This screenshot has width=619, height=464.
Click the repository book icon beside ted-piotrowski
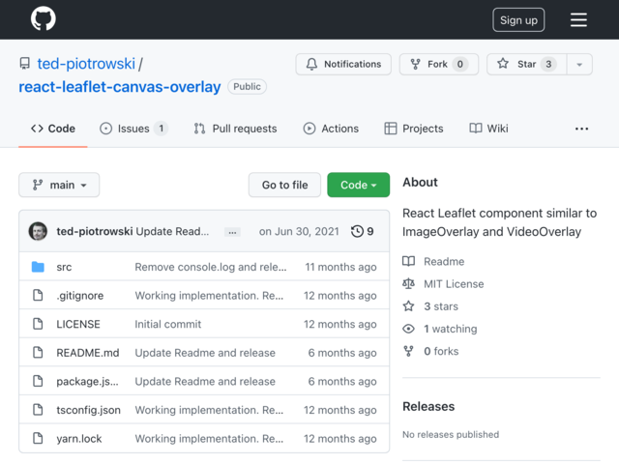click(25, 64)
